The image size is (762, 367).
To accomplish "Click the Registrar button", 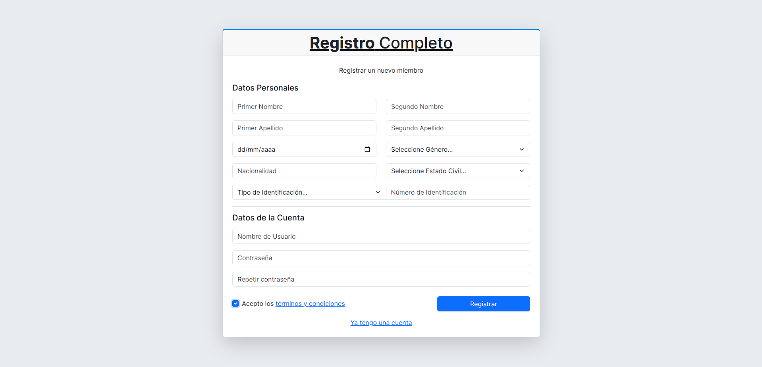I will coord(483,304).
